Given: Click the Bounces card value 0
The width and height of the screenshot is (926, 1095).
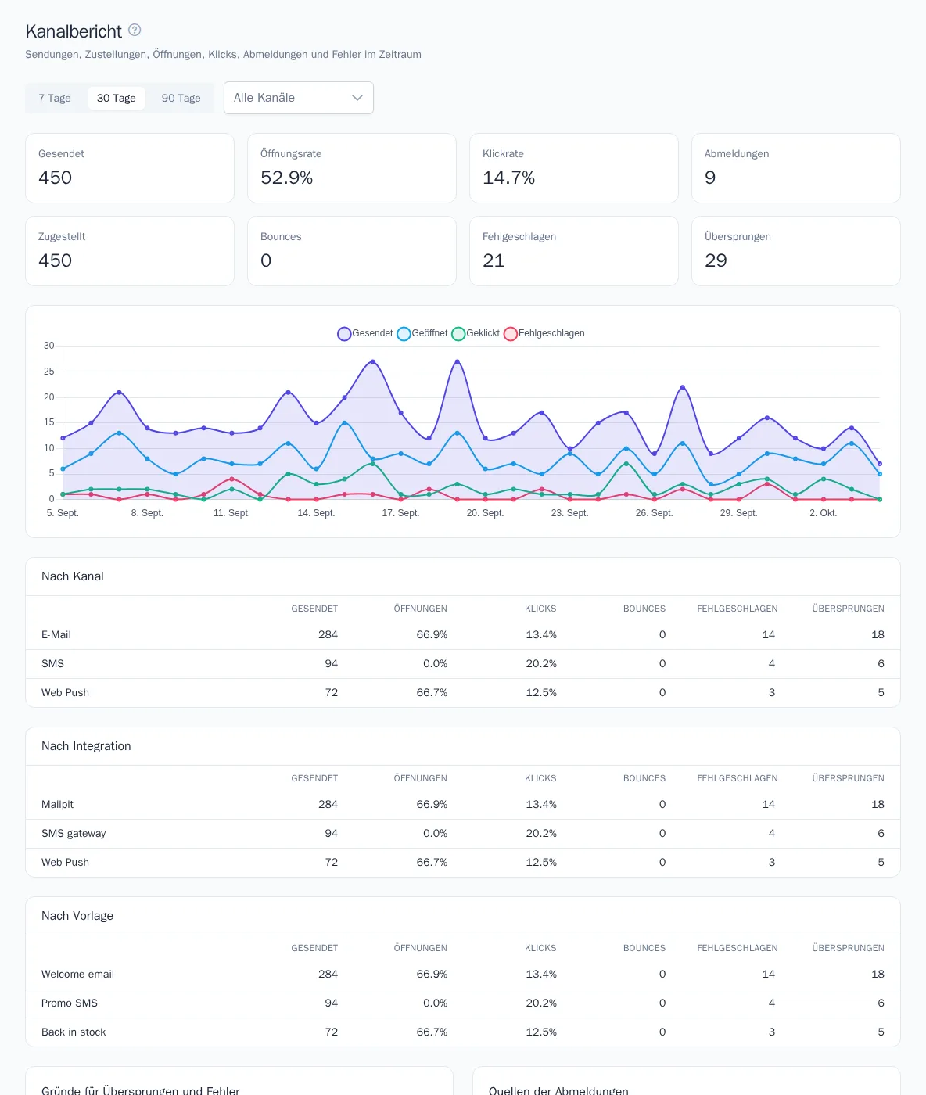Looking at the screenshot, I should [x=266, y=260].
